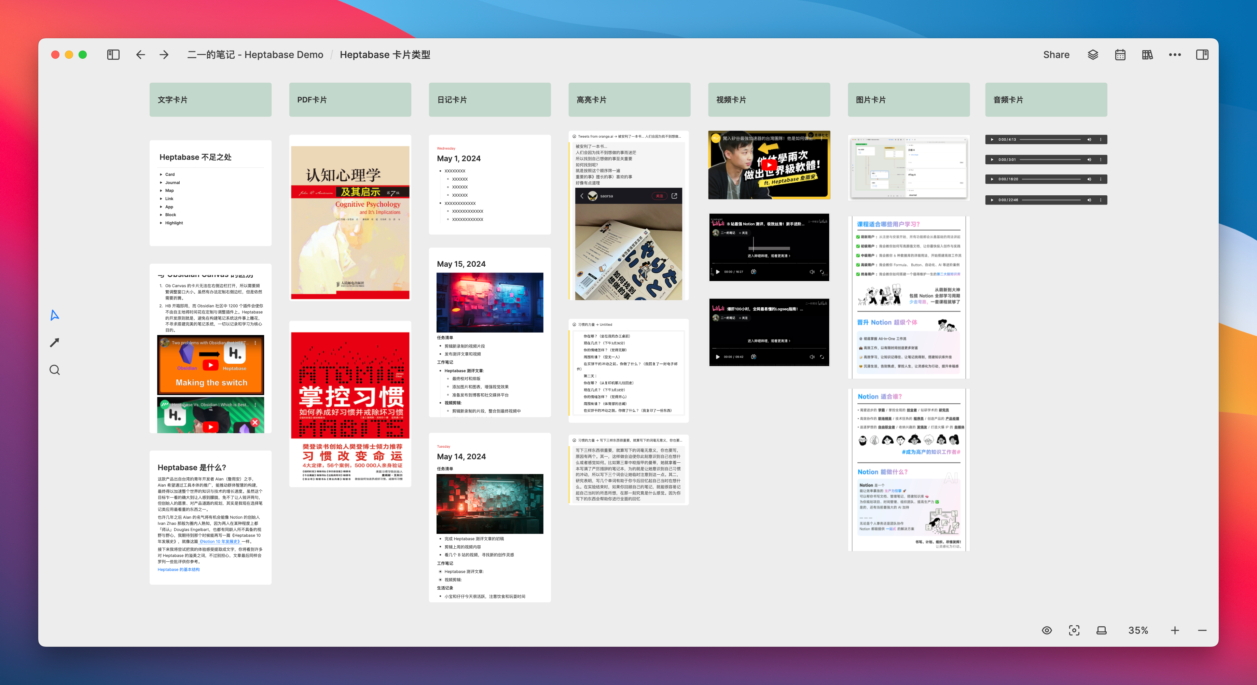Expand the Link toggle item

161,199
